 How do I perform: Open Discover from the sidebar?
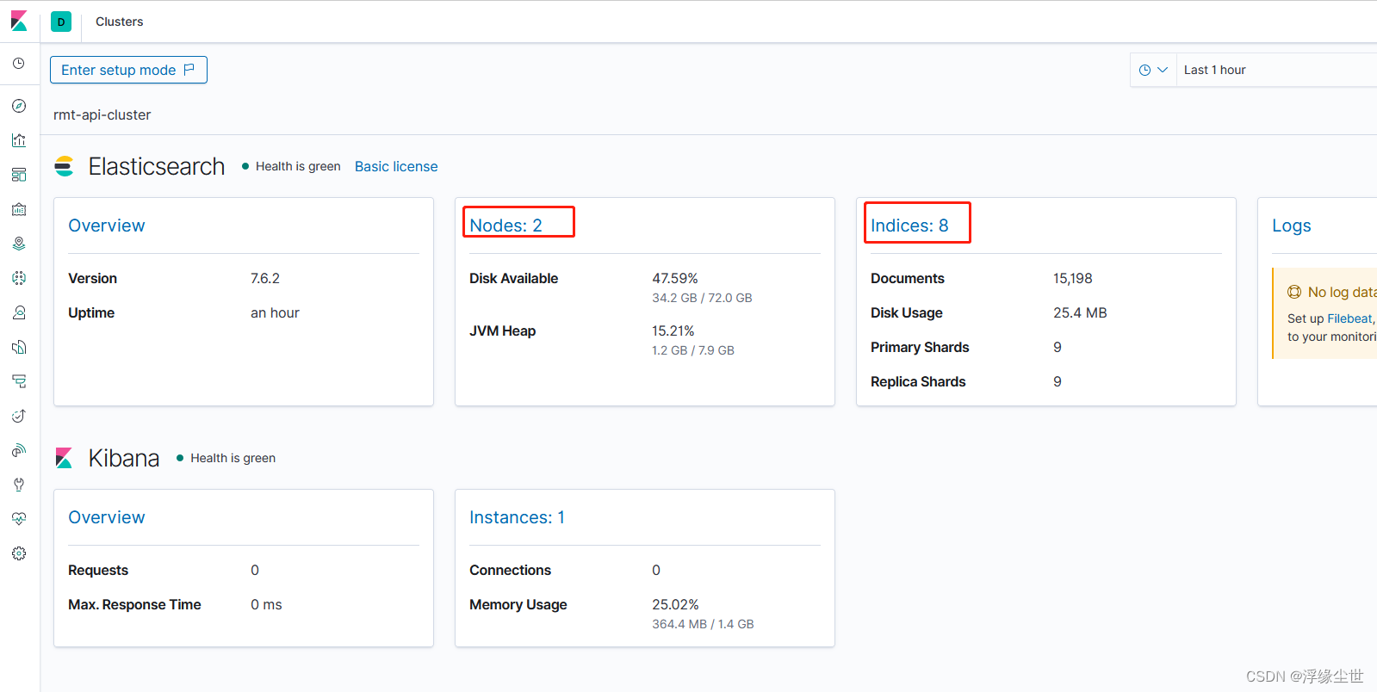pyautogui.click(x=19, y=106)
